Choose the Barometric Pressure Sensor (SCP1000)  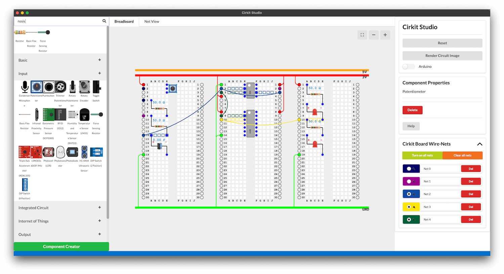pyautogui.click(x=48, y=115)
